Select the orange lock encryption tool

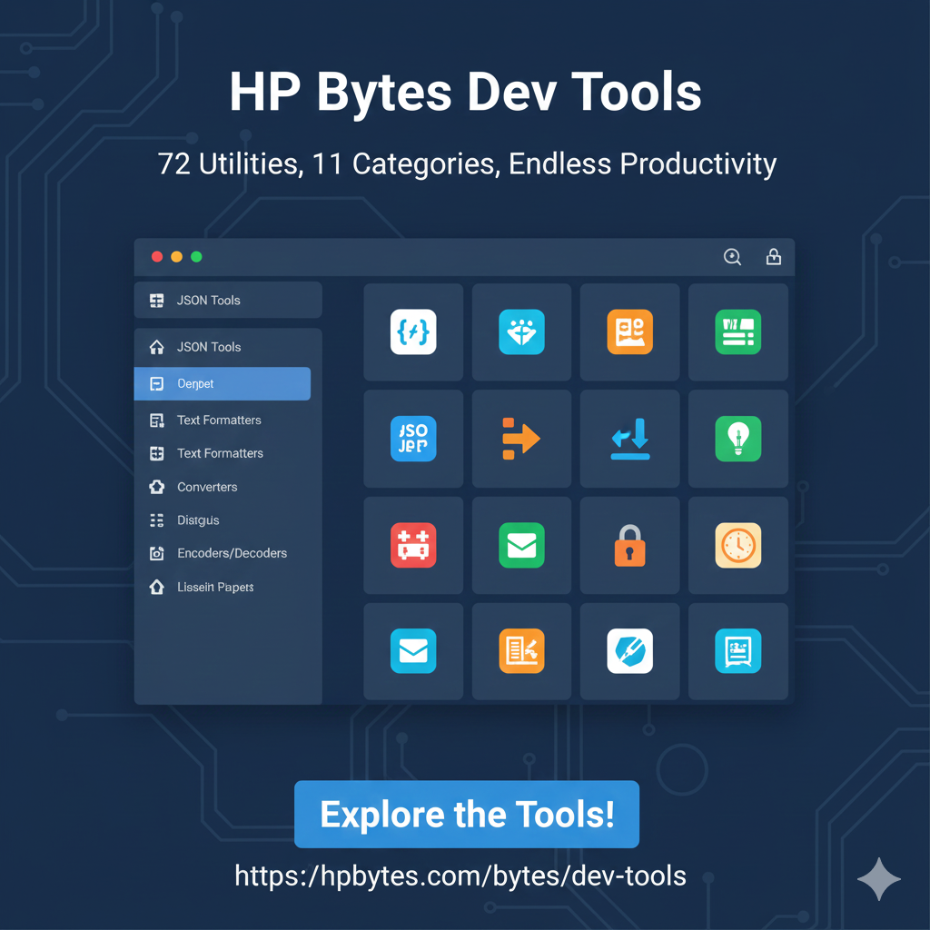(629, 545)
